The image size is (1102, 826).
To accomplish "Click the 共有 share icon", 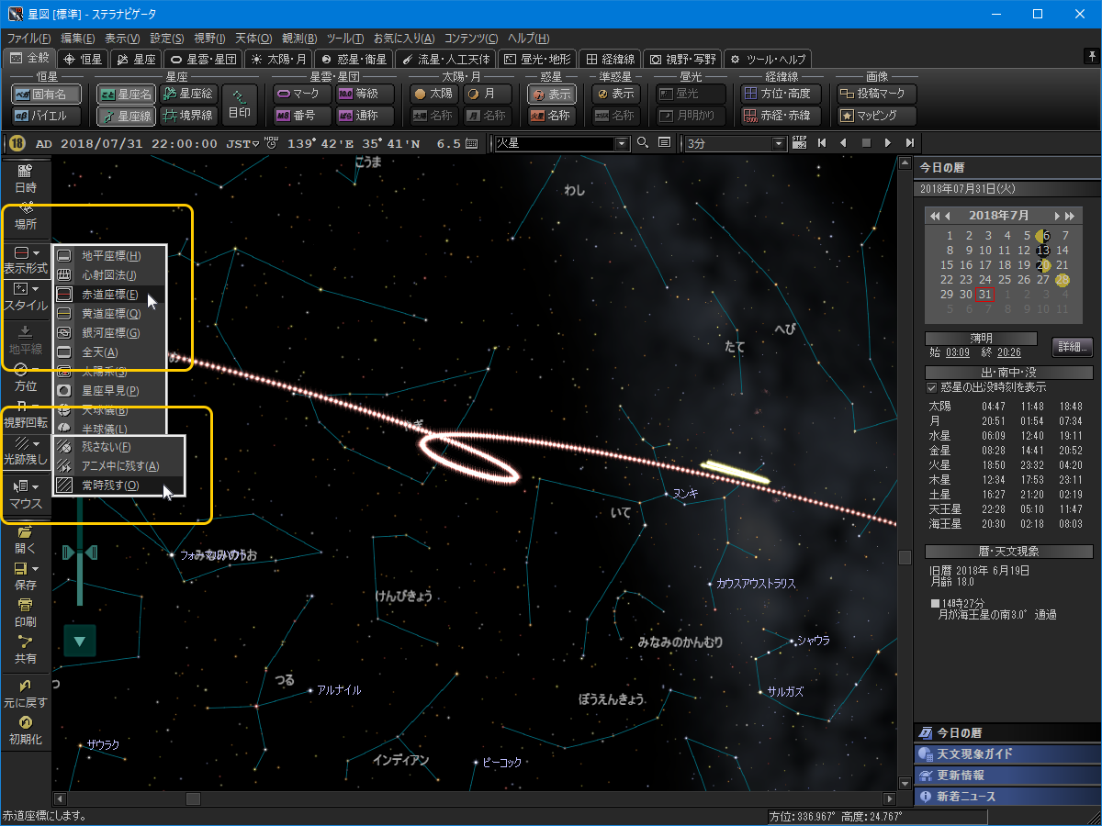I will pos(25,648).
